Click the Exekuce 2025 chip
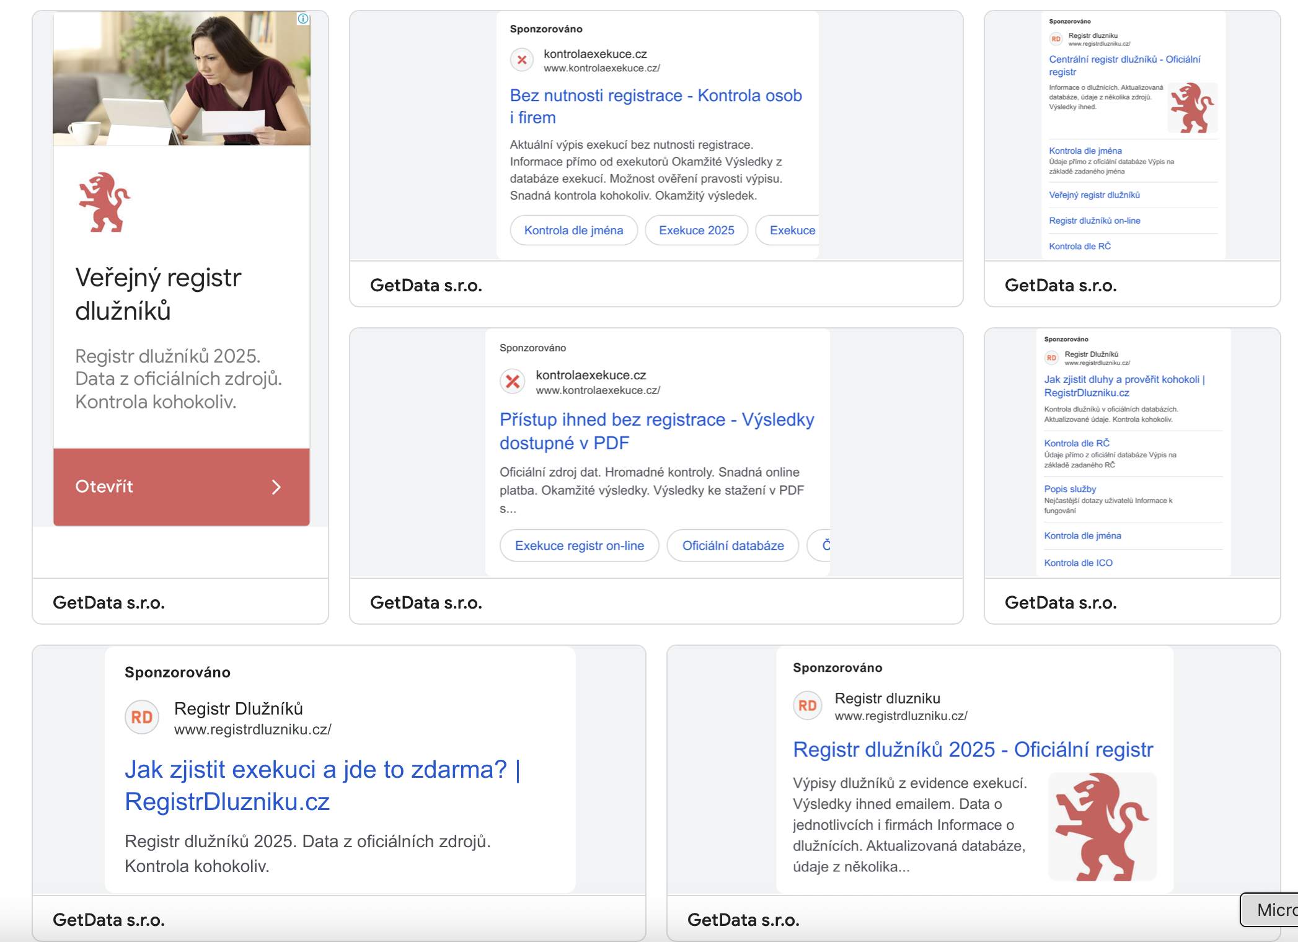 click(697, 231)
